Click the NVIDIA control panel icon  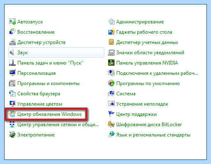[x=111, y=63]
